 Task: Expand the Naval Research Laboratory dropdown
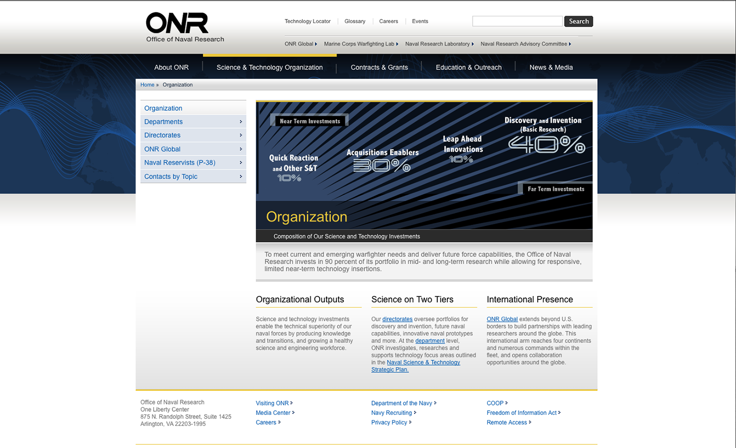[x=439, y=44]
